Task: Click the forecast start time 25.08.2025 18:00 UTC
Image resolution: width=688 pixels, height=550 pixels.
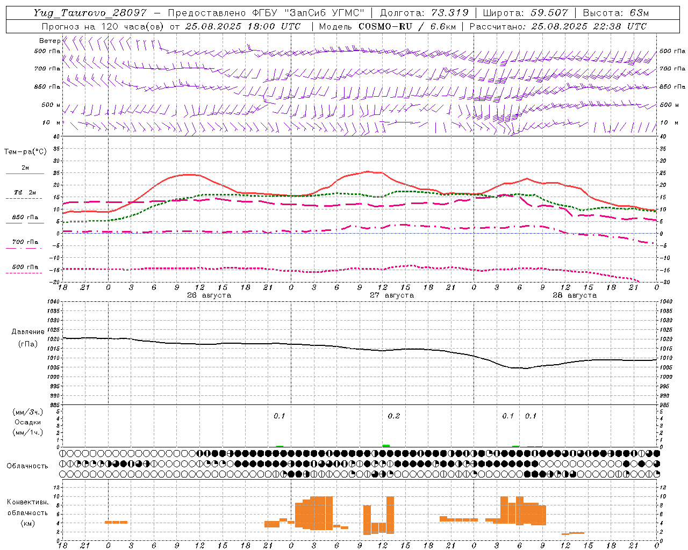Action: click(242, 26)
